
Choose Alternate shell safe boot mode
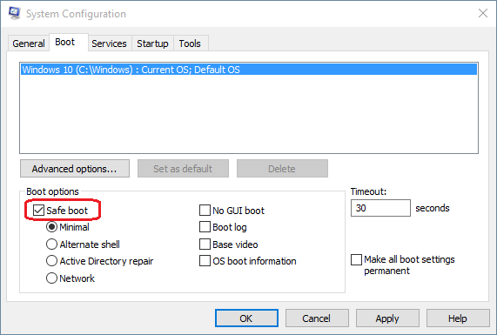point(51,245)
